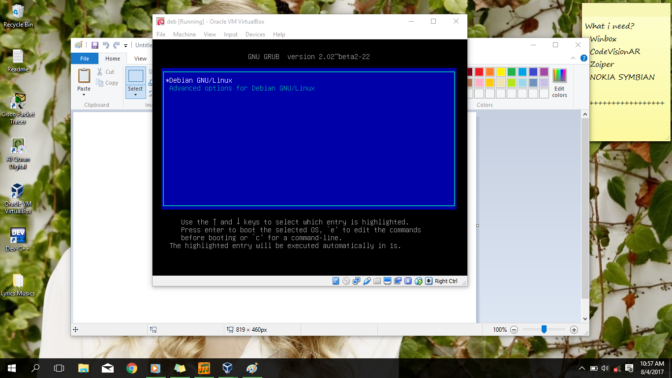
Task: Open the VirtualBox Machine menu
Action: click(x=184, y=34)
